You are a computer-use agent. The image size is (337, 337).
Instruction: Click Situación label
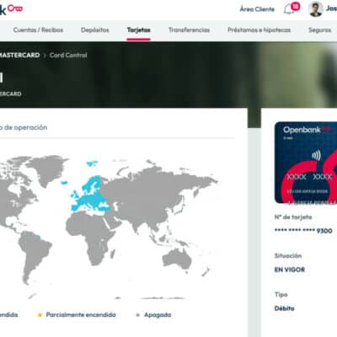288,256
